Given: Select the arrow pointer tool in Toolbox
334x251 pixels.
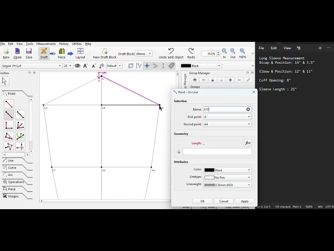Looking at the screenshot, I should click(x=4, y=82).
